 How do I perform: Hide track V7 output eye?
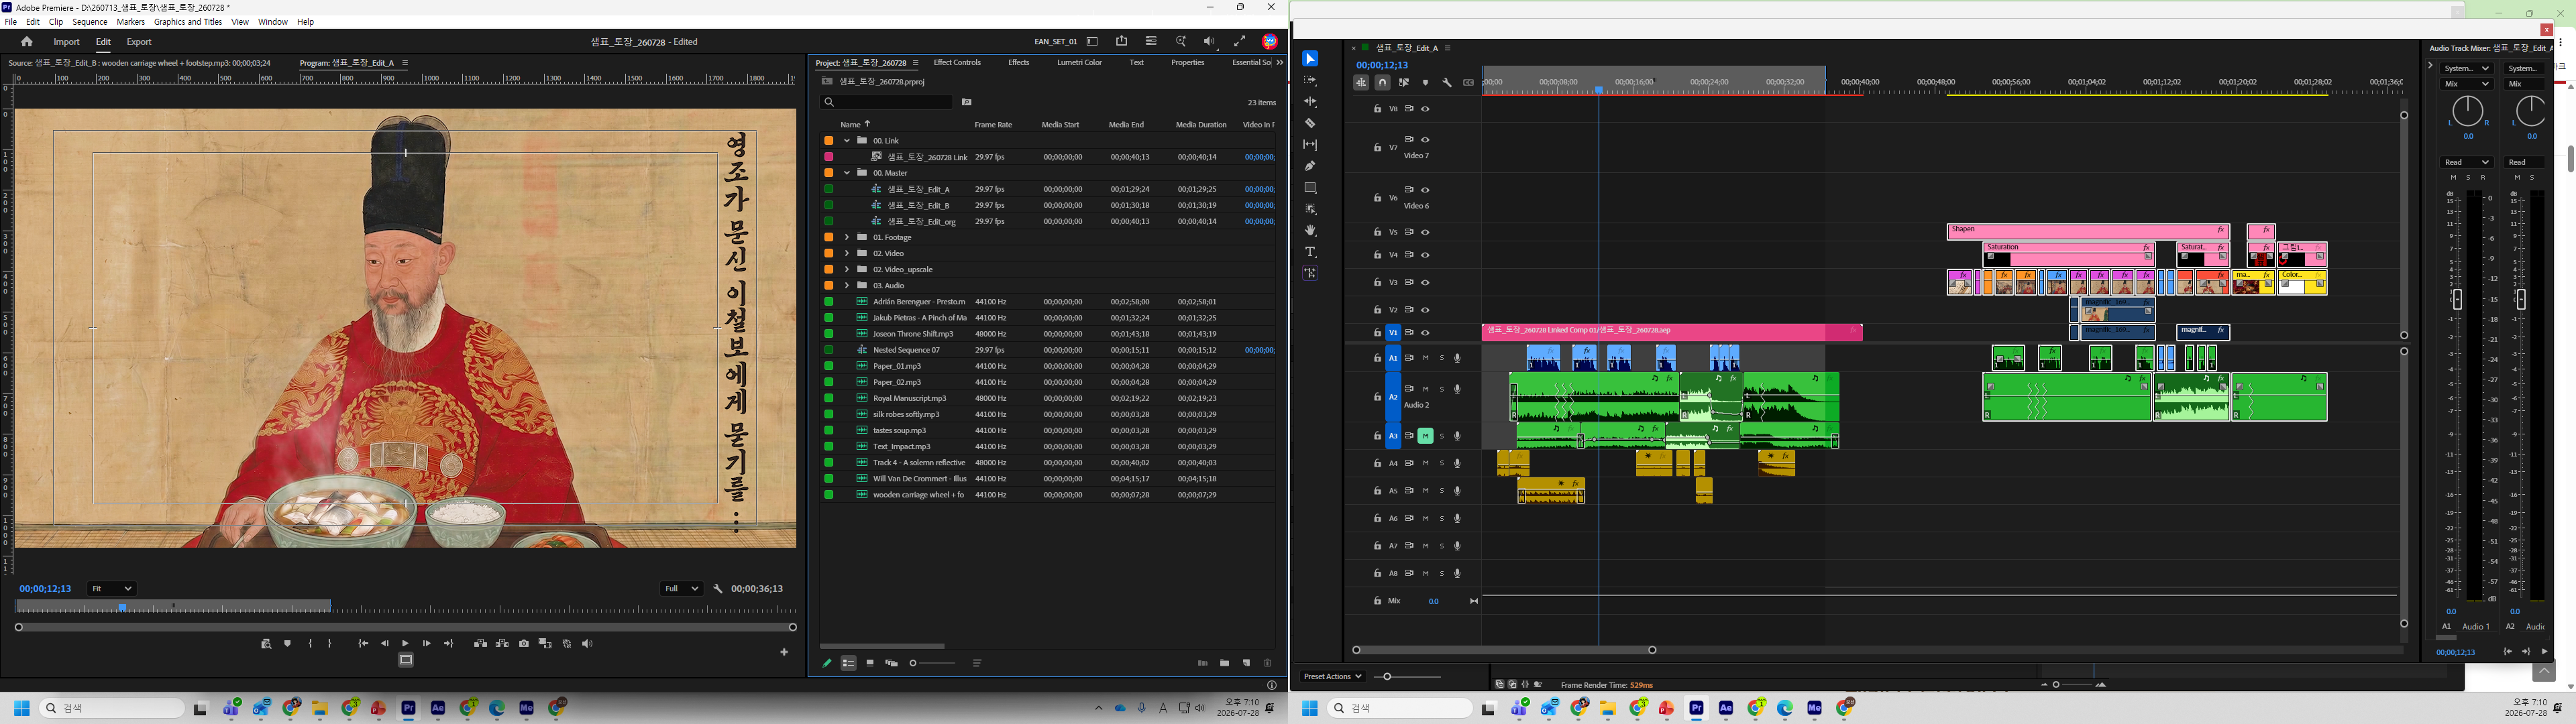pyautogui.click(x=1425, y=140)
